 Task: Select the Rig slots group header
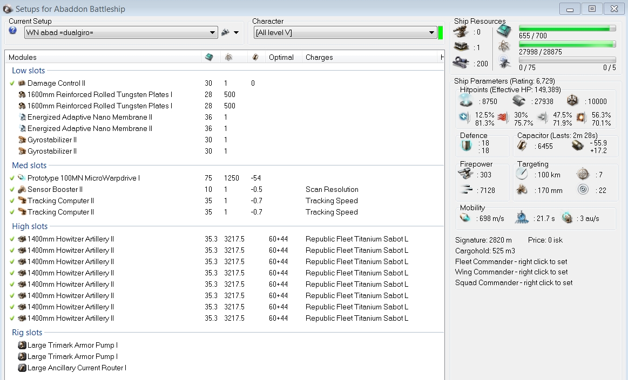pos(27,332)
